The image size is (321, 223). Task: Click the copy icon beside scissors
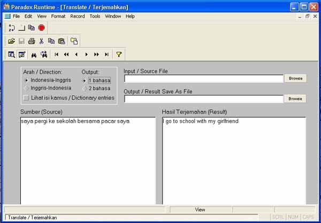(51, 41)
